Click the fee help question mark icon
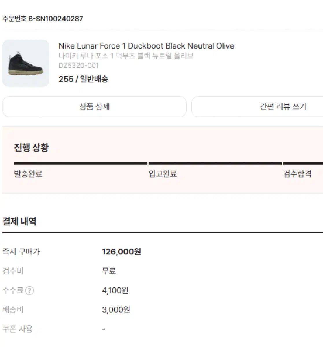The width and height of the screenshot is (323, 347). (x=30, y=290)
